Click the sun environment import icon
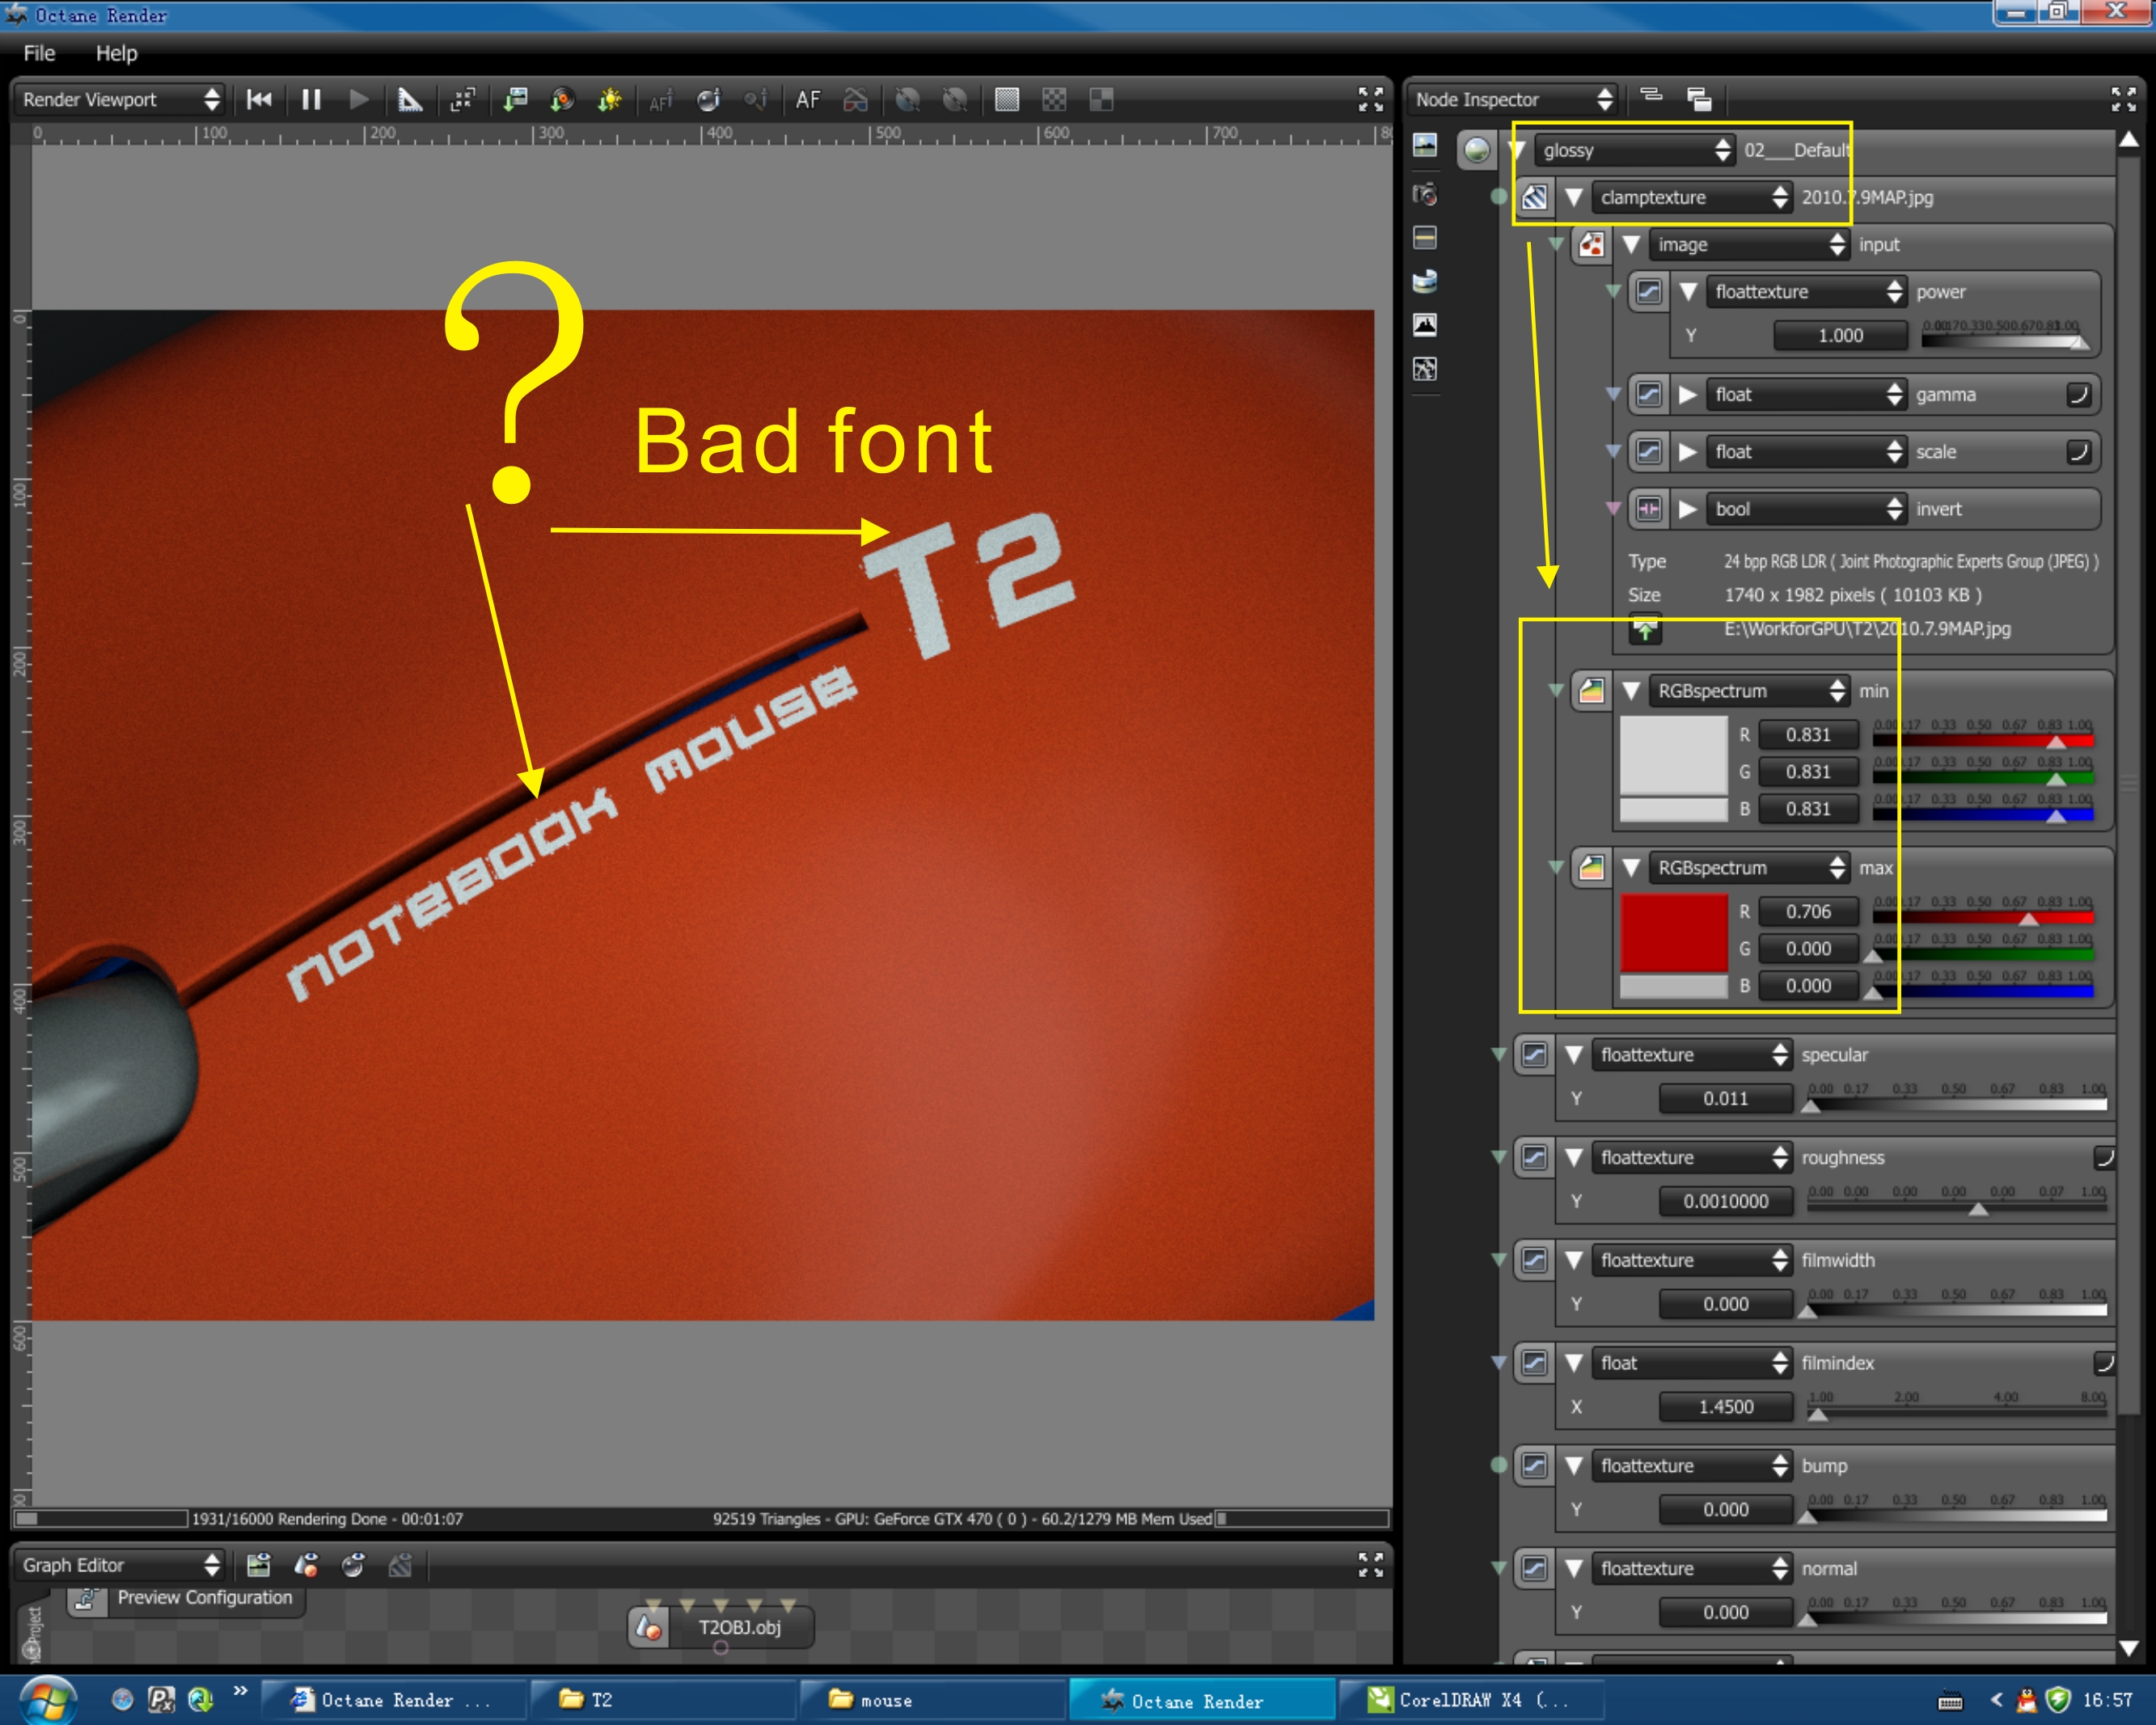This screenshot has width=2156, height=1725. [609, 100]
